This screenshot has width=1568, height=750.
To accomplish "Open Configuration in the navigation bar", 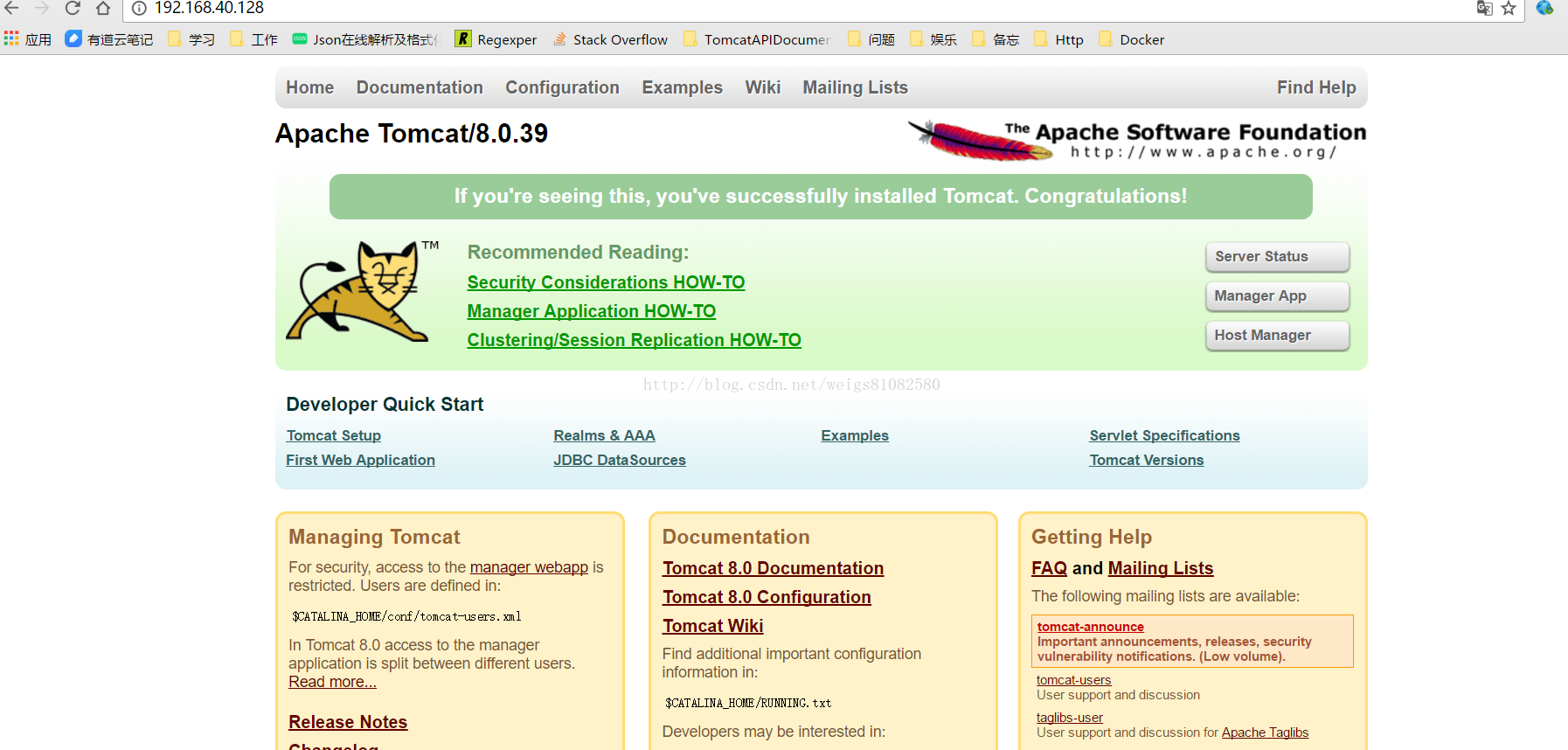I will [x=563, y=87].
